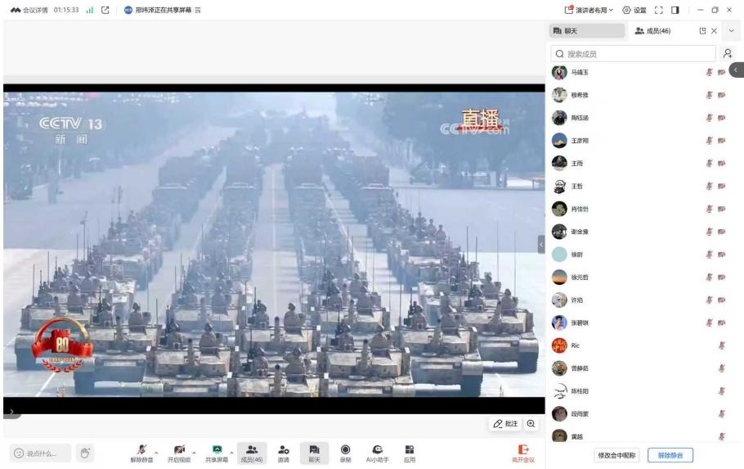Click 离开会议 to leave meeting
The width and height of the screenshot is (744, 469).
coord(522,453)
